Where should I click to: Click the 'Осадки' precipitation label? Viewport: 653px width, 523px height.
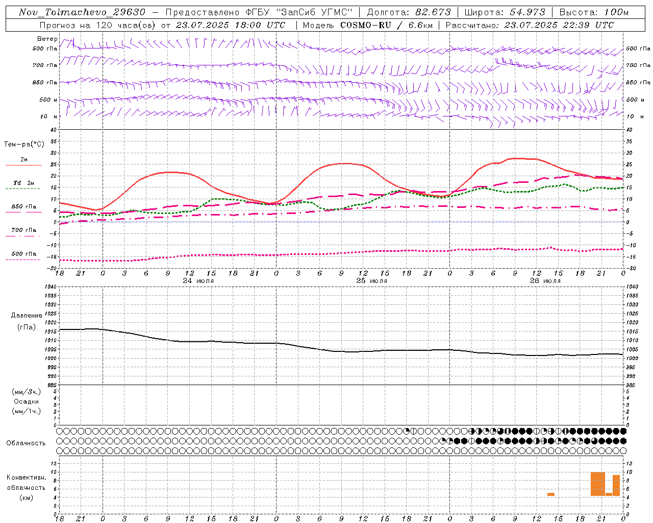(x=27, y=401)
